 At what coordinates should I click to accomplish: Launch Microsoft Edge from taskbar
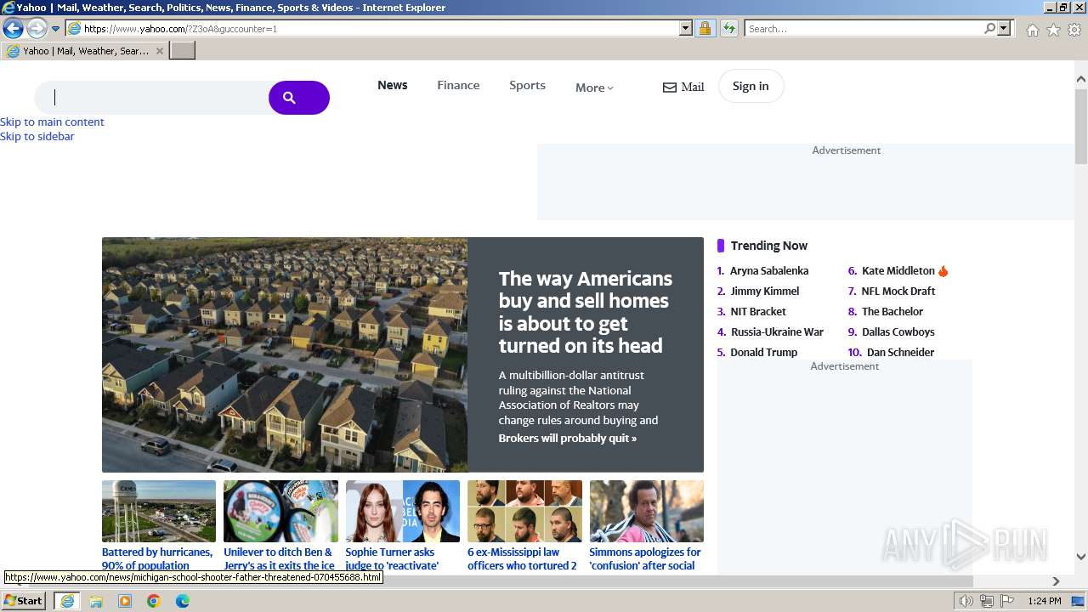tap(183, 601)
